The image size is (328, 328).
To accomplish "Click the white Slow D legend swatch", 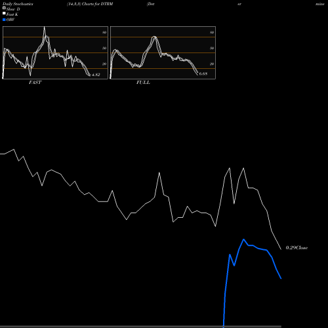I will [x=4, y=8].
